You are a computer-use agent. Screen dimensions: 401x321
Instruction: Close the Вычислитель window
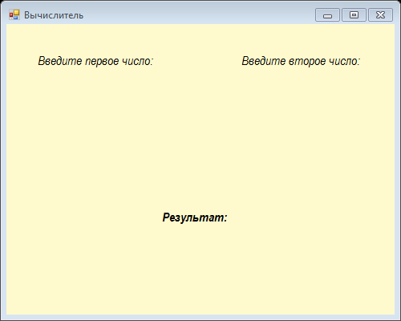380,15
